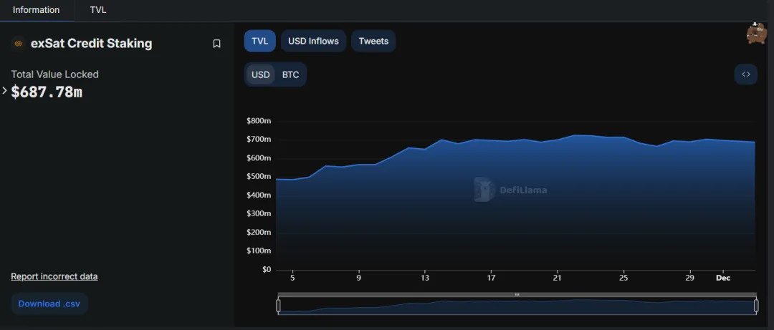Click the $687.78m TVL value
Screen dimensions: 774x330
pyautogui.click(x=47, y=92)
